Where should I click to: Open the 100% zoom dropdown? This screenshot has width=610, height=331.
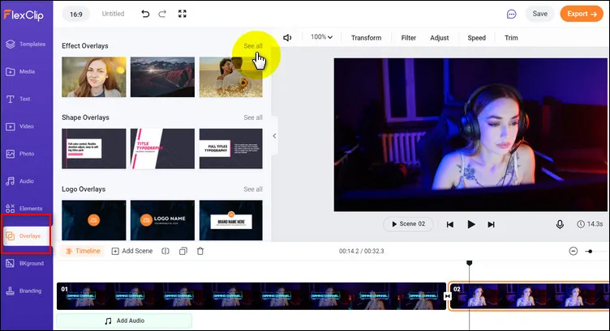click(321, 37)
